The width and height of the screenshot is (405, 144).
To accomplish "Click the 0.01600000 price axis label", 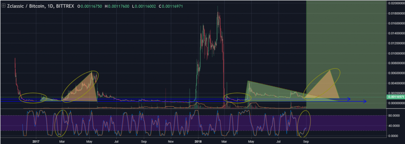I will click(396, 23).
